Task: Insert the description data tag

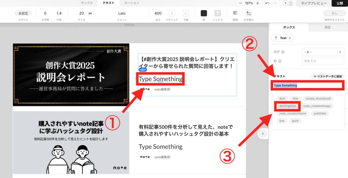Action: pos(288,106)
